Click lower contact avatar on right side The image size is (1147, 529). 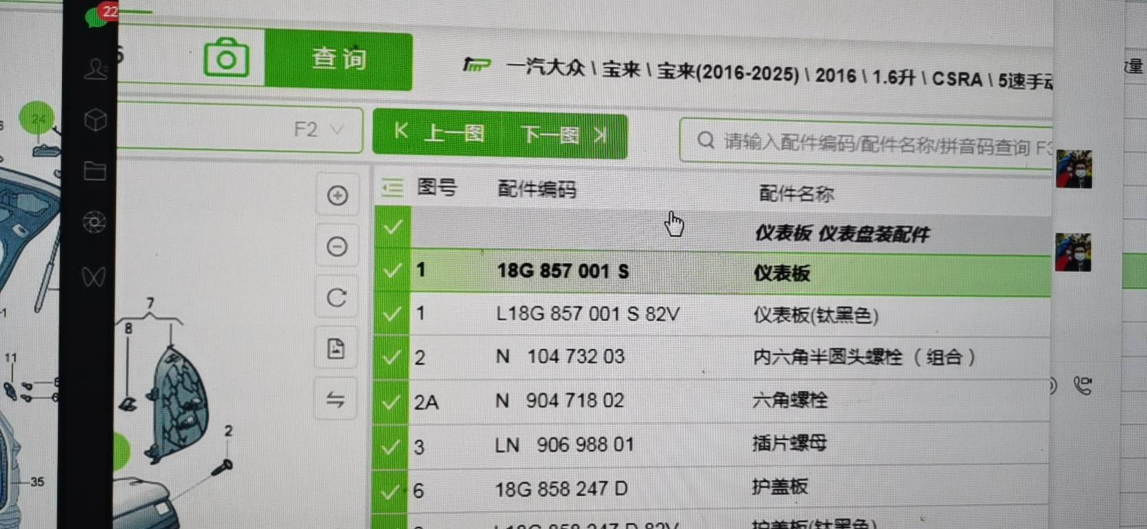1073,252
